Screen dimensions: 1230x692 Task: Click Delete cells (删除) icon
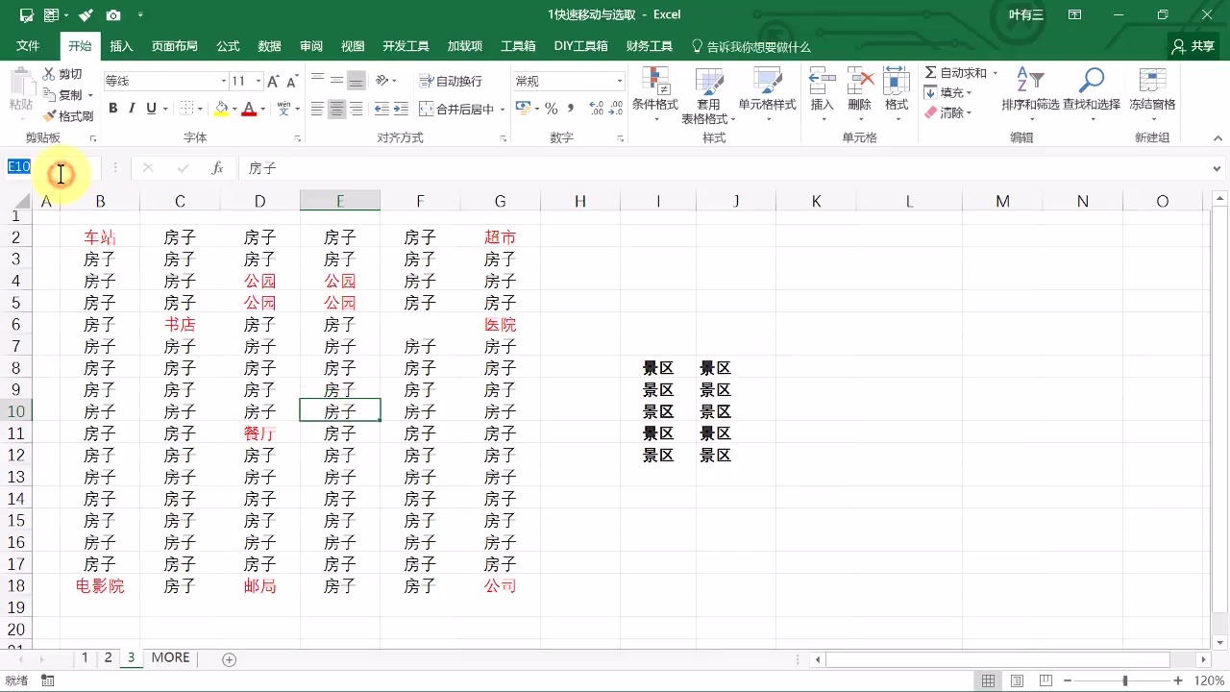860,94
